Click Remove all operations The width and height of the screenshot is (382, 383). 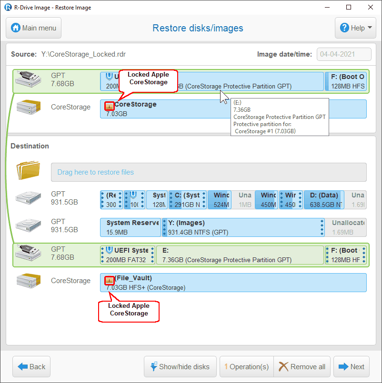pyautogui.click(x=302, y=367)
